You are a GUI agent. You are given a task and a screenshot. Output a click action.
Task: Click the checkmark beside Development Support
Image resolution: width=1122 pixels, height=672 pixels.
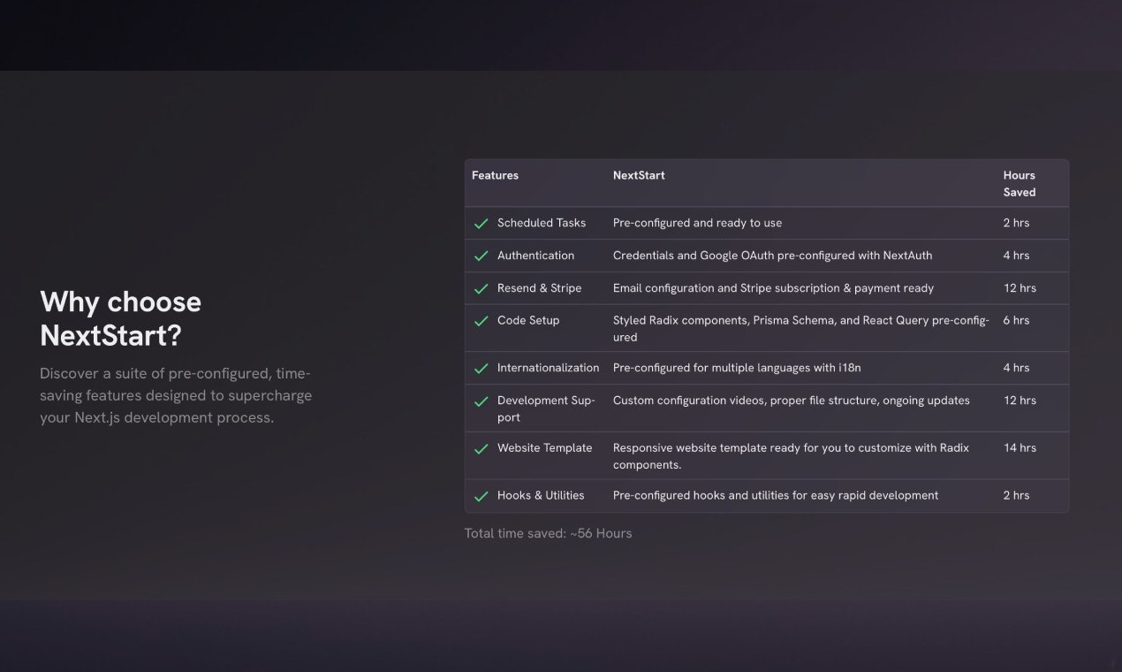pyautogui.click(x=481, y=401)
